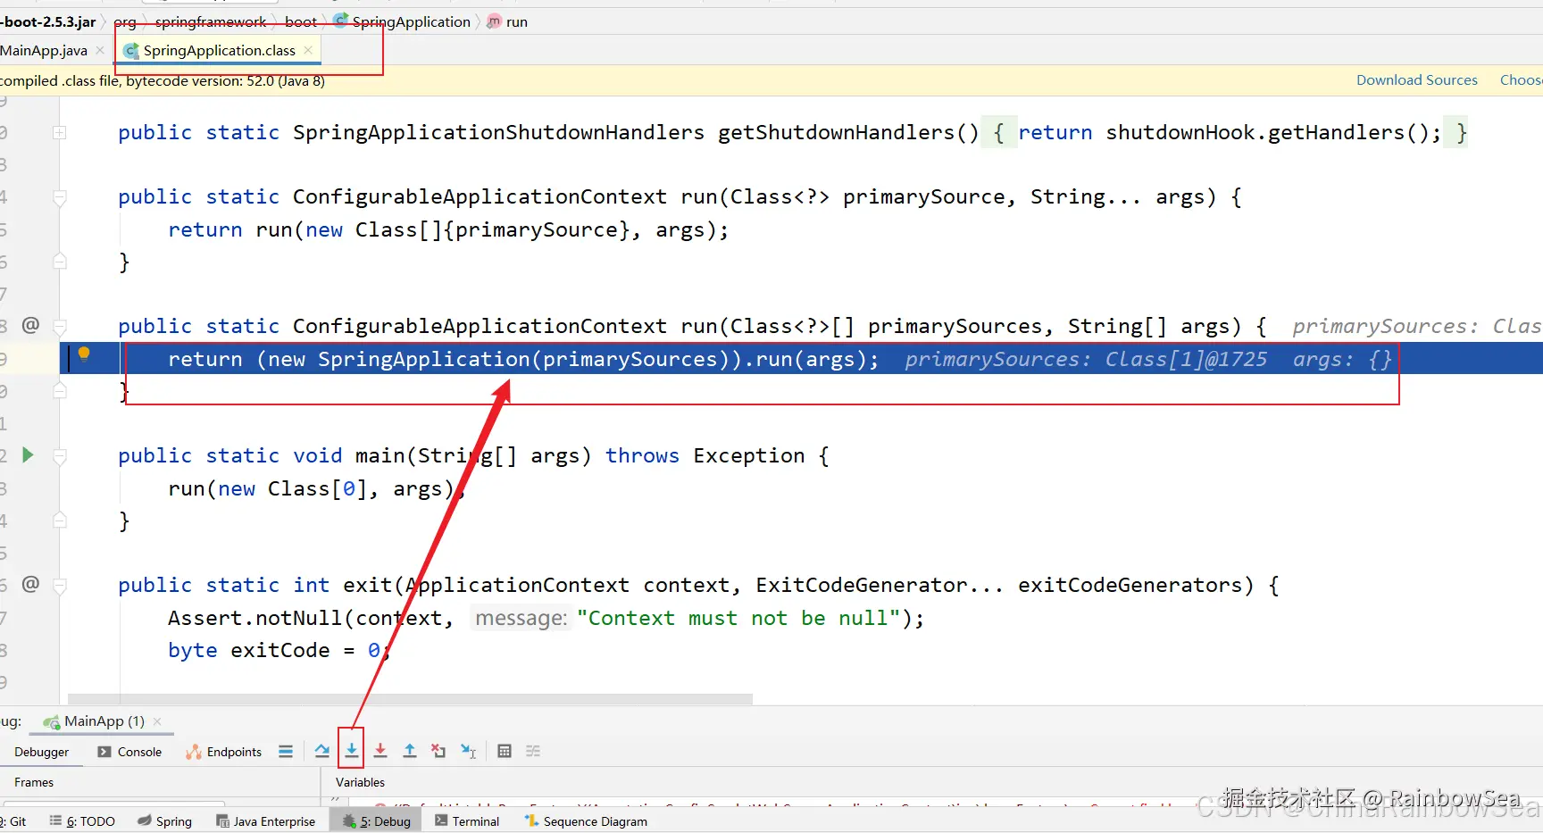Click the Run to Cursor icon
This screenshot has height=833, width=1543.
coord(468,751)
